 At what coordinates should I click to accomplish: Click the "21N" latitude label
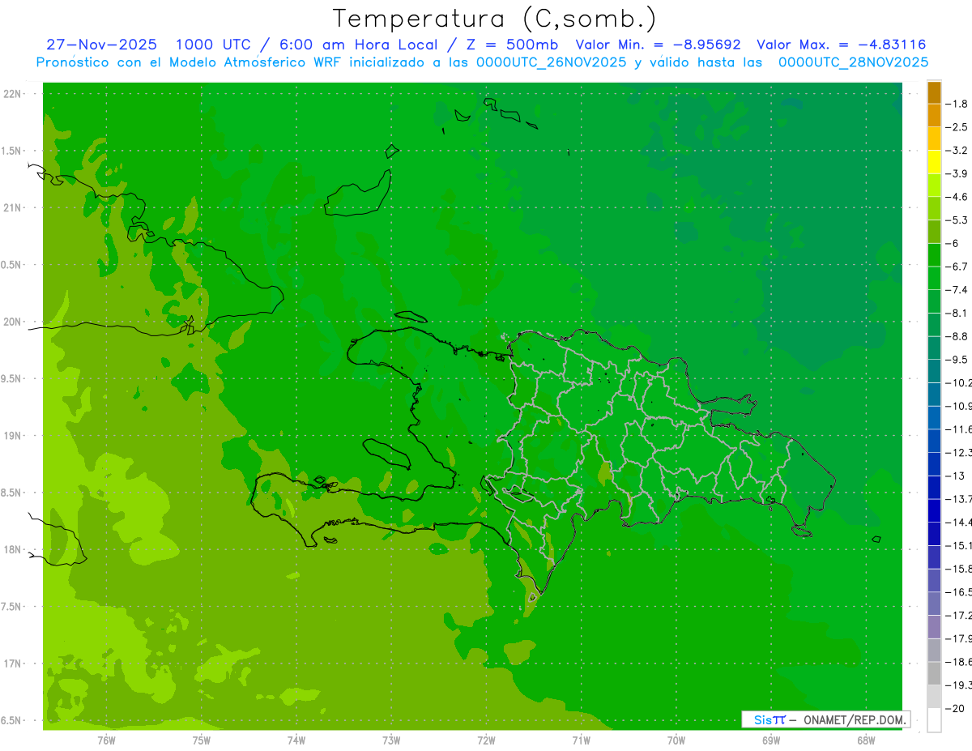click(x=12, y=207)
